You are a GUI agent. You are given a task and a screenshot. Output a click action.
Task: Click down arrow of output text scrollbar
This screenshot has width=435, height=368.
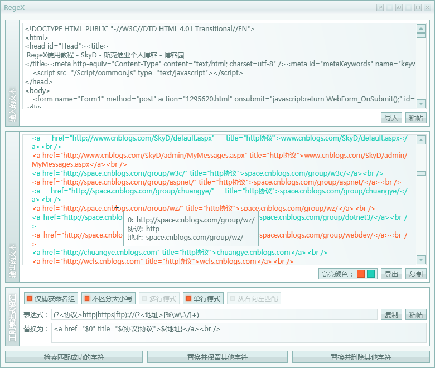coord(421,260)
